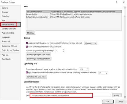Image resolution: width=127 pixels, height=104 pixels.
Task: Select the Add-ins category
Action: coord(5,55)
